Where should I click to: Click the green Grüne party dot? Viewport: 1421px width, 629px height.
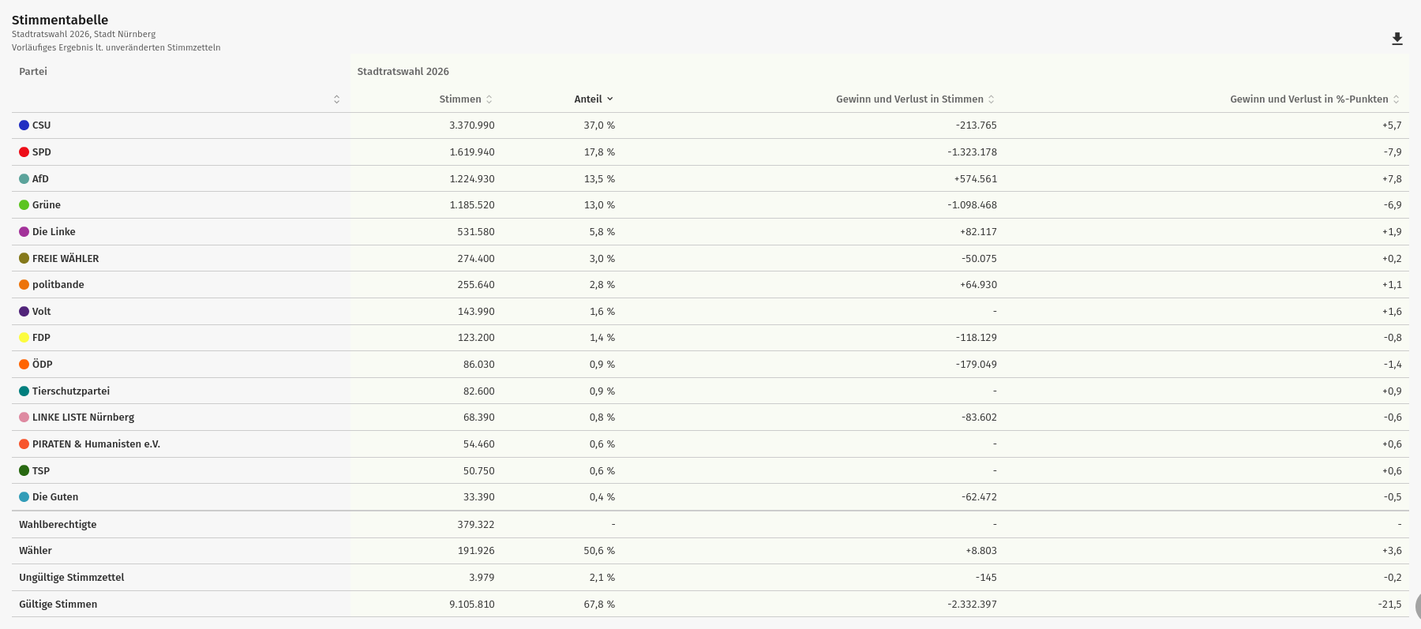click(x=24, y=205)
